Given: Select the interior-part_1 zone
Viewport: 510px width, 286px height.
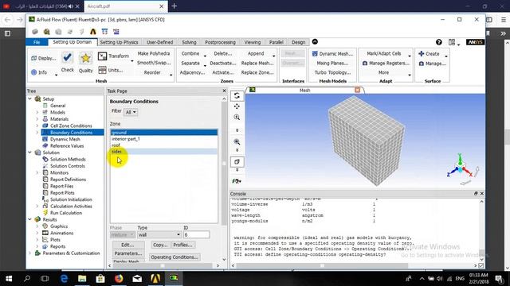Looking at the screenshot, I should tap(164, 139).
